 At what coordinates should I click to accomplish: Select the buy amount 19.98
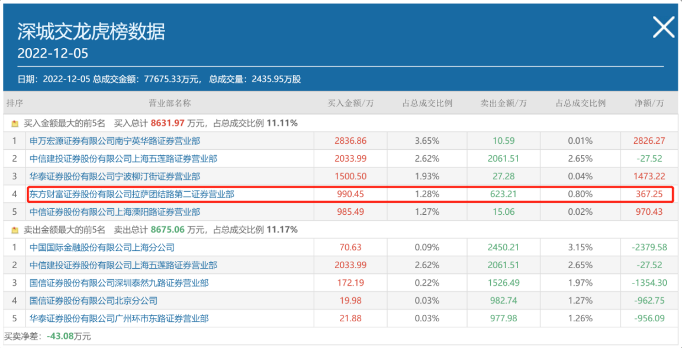click(350, 301)
